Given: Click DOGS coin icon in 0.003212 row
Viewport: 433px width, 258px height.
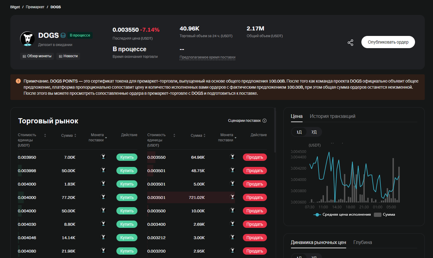Looking at the screenshot, I should point(232,237).
